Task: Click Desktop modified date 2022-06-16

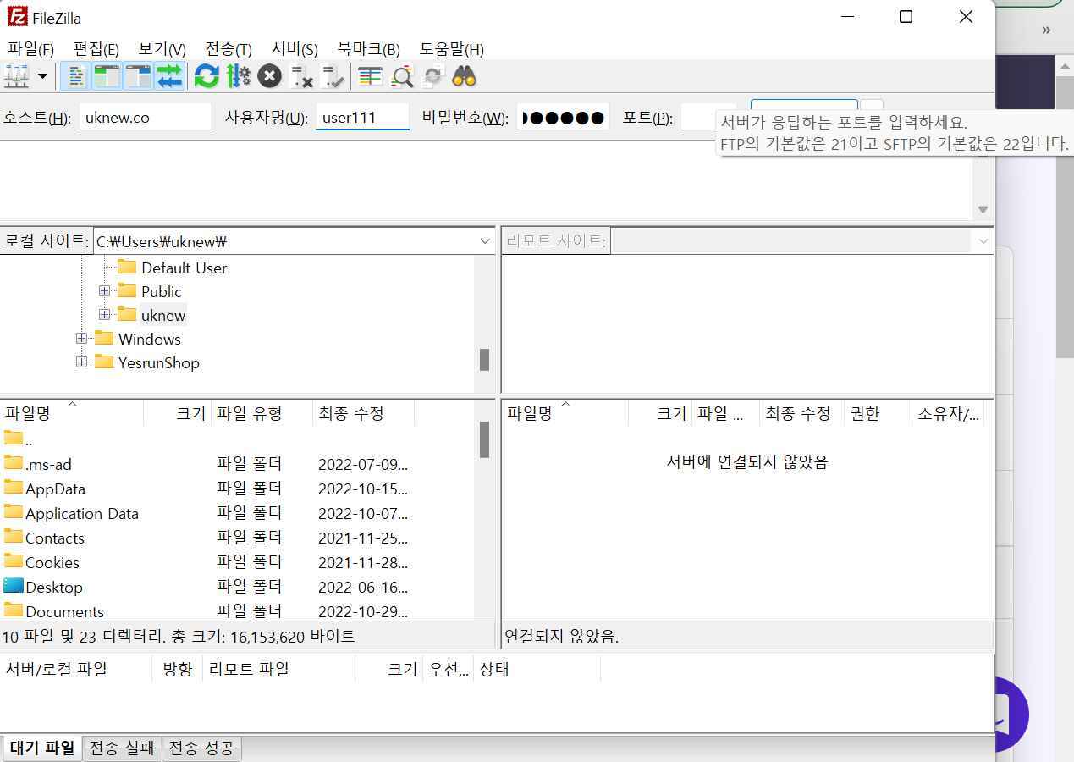Action: [x=362, y=587]
